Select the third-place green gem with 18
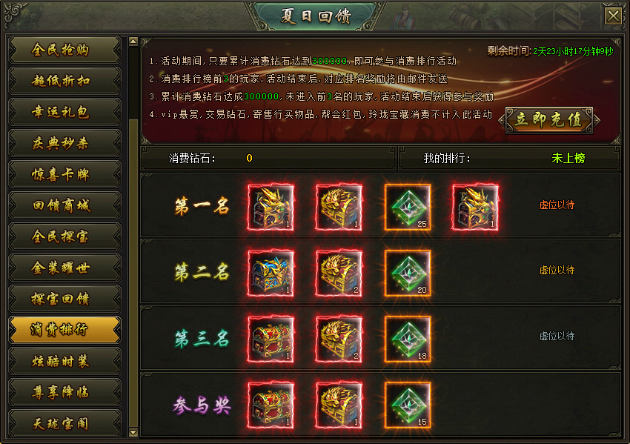 click(408, 339)
